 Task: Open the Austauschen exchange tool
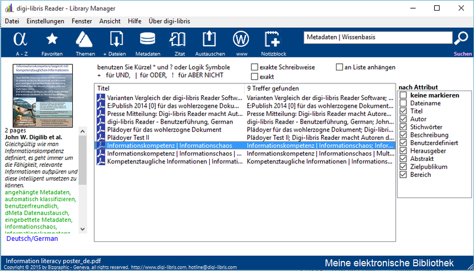209,40
